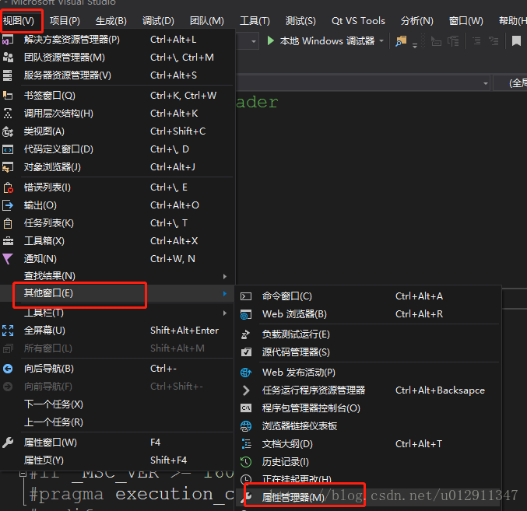Click the blue back arrow beside 向后导航
Viewport: 527px width, 511px height.
8,369
